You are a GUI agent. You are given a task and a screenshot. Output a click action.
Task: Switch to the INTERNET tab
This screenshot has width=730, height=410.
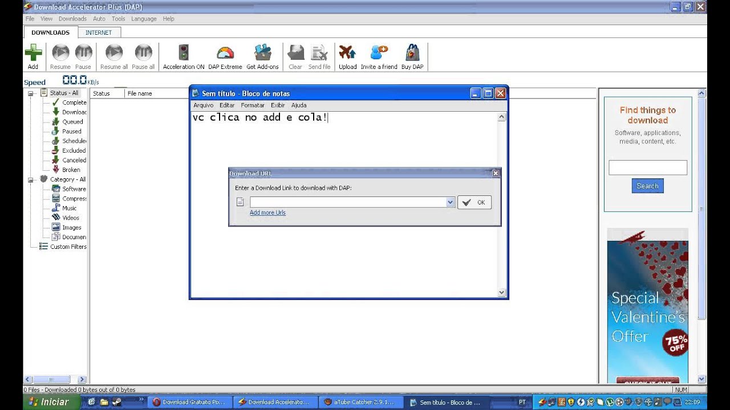[99, 32]
